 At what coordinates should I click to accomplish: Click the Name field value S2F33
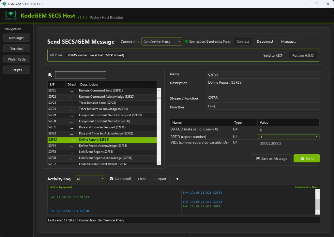tap(263, 75)
